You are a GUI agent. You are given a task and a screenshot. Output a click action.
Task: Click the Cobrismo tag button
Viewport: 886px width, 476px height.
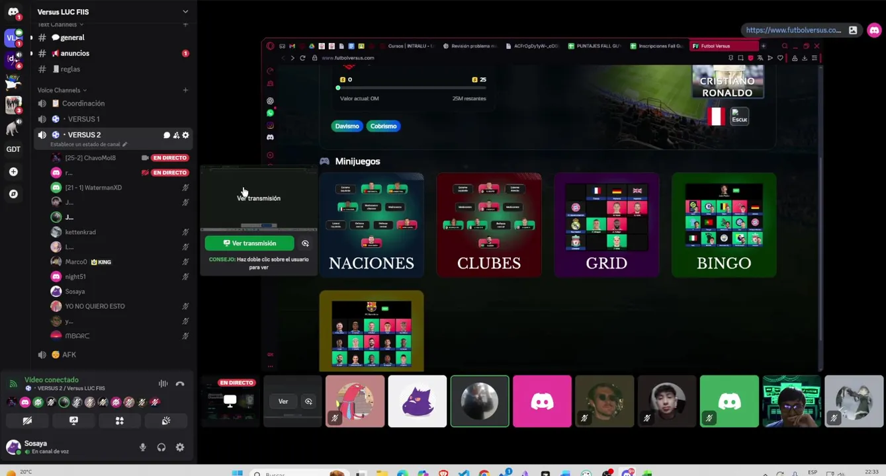tap(383, 126)
